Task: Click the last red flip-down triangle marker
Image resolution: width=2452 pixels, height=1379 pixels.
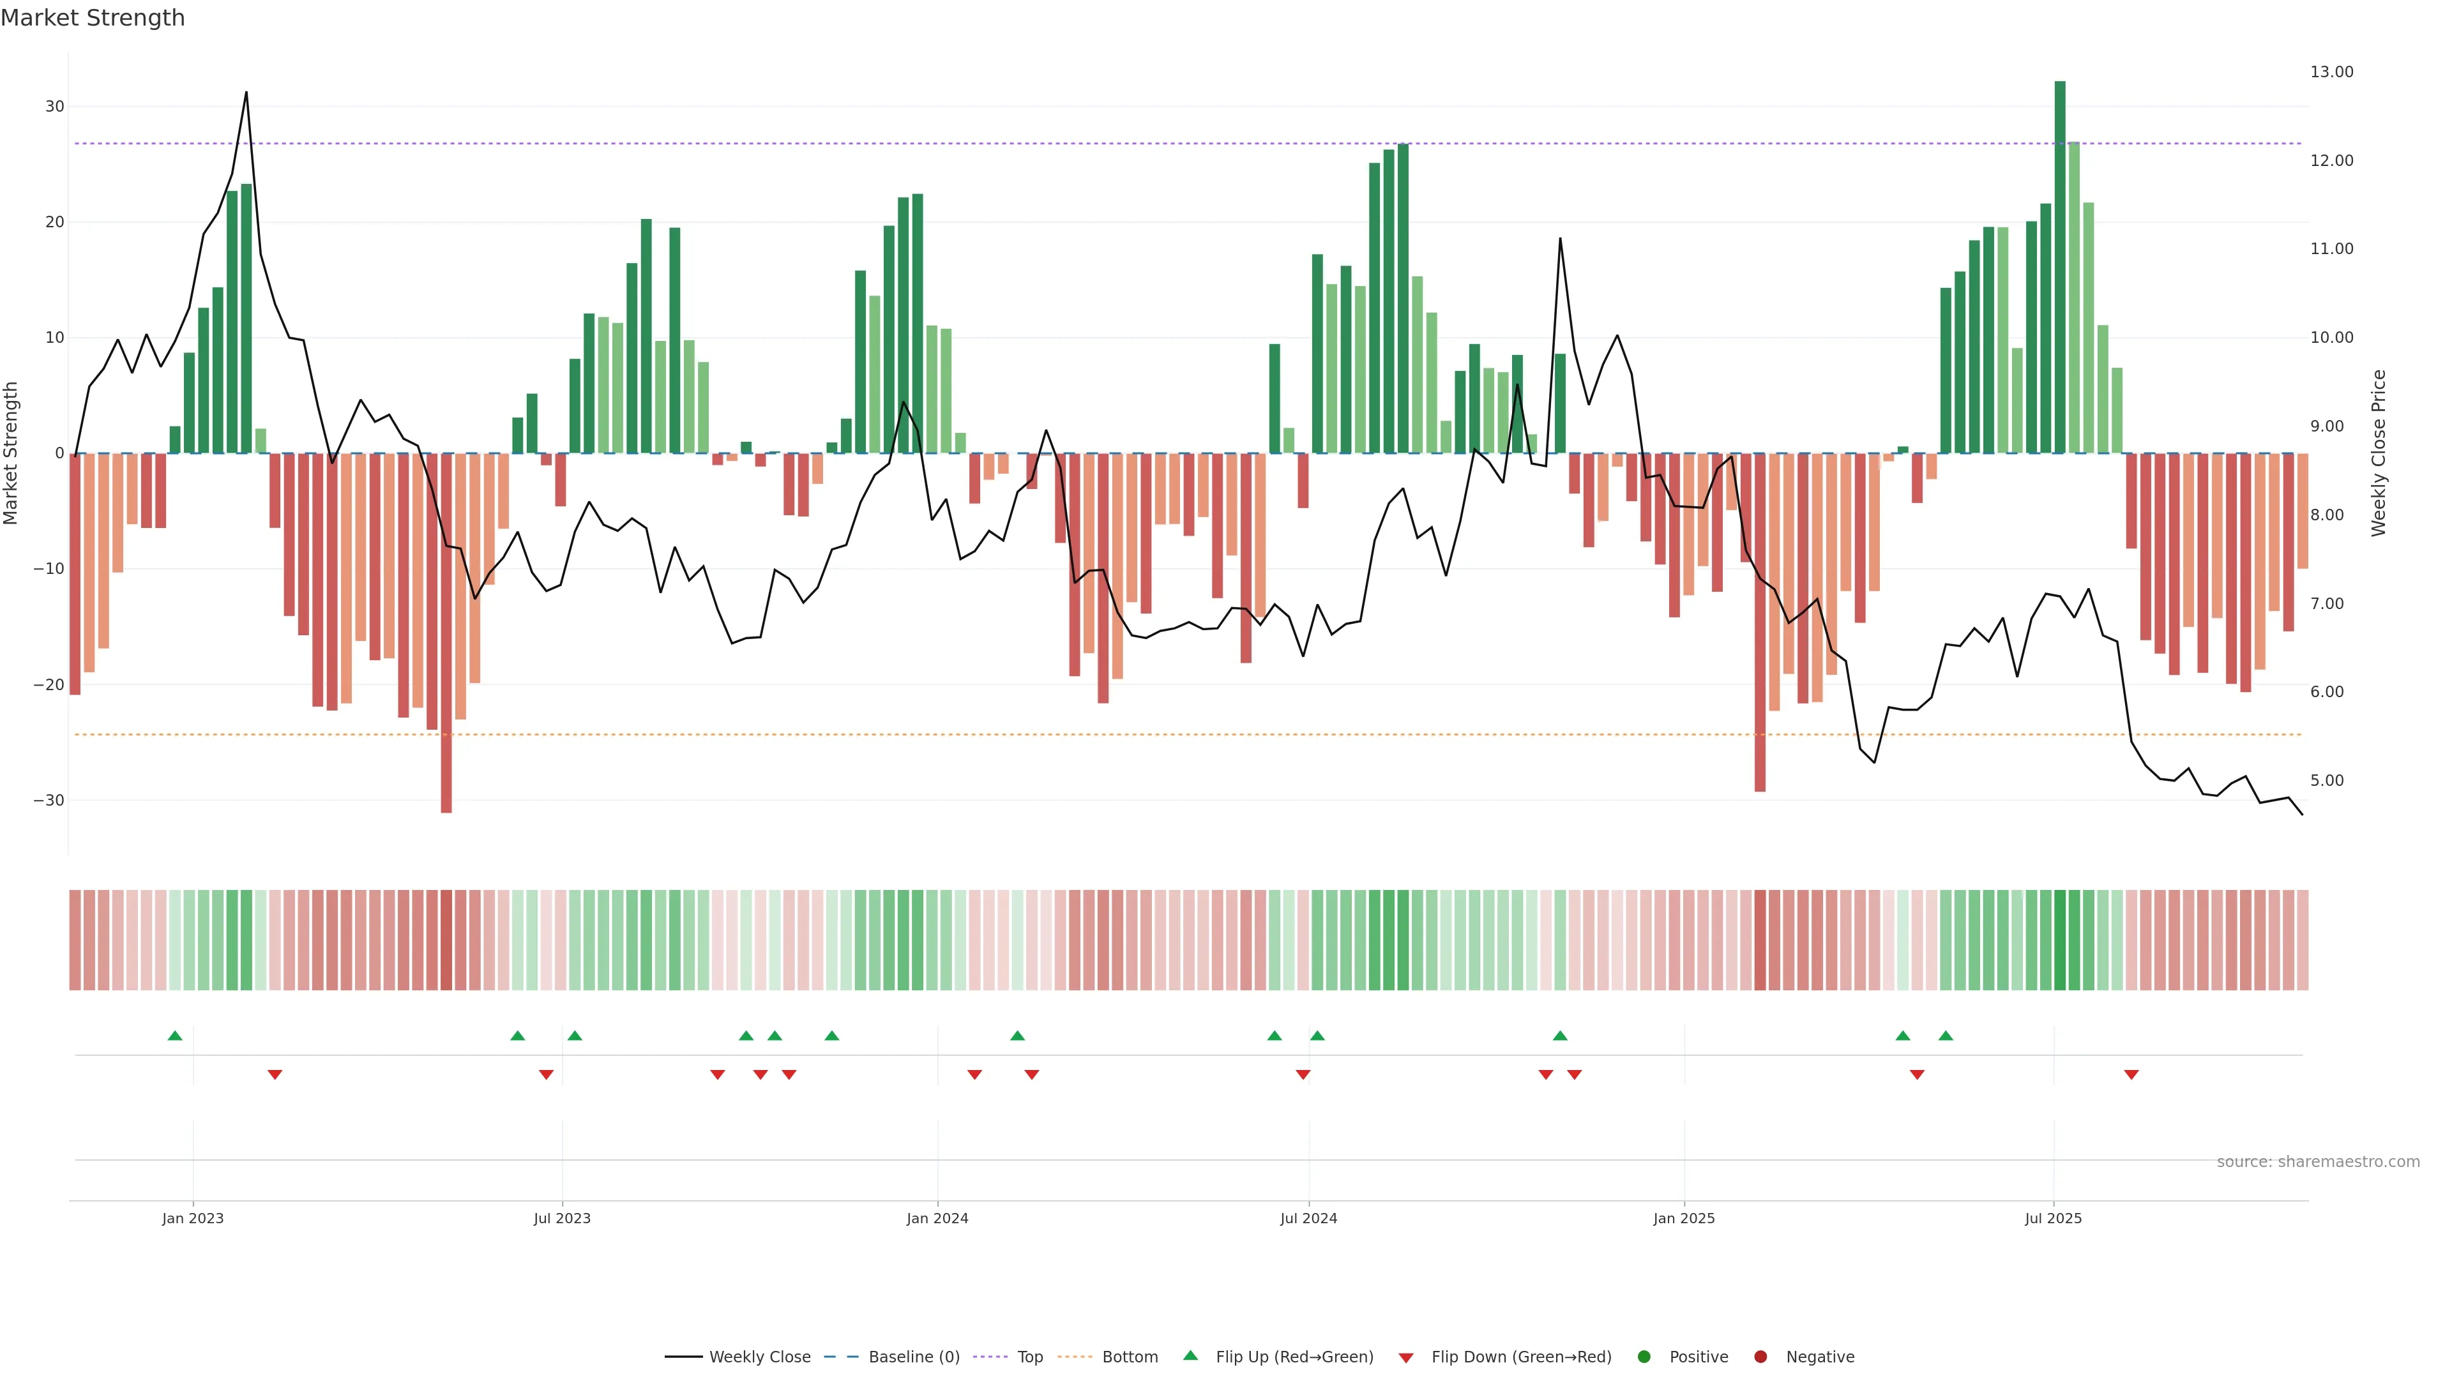Action: coord(2131,1074)
